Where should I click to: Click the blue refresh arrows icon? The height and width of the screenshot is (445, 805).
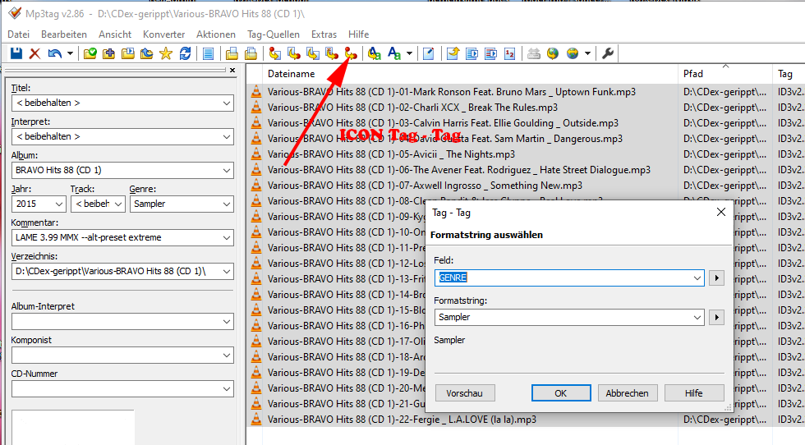point(185,53)
